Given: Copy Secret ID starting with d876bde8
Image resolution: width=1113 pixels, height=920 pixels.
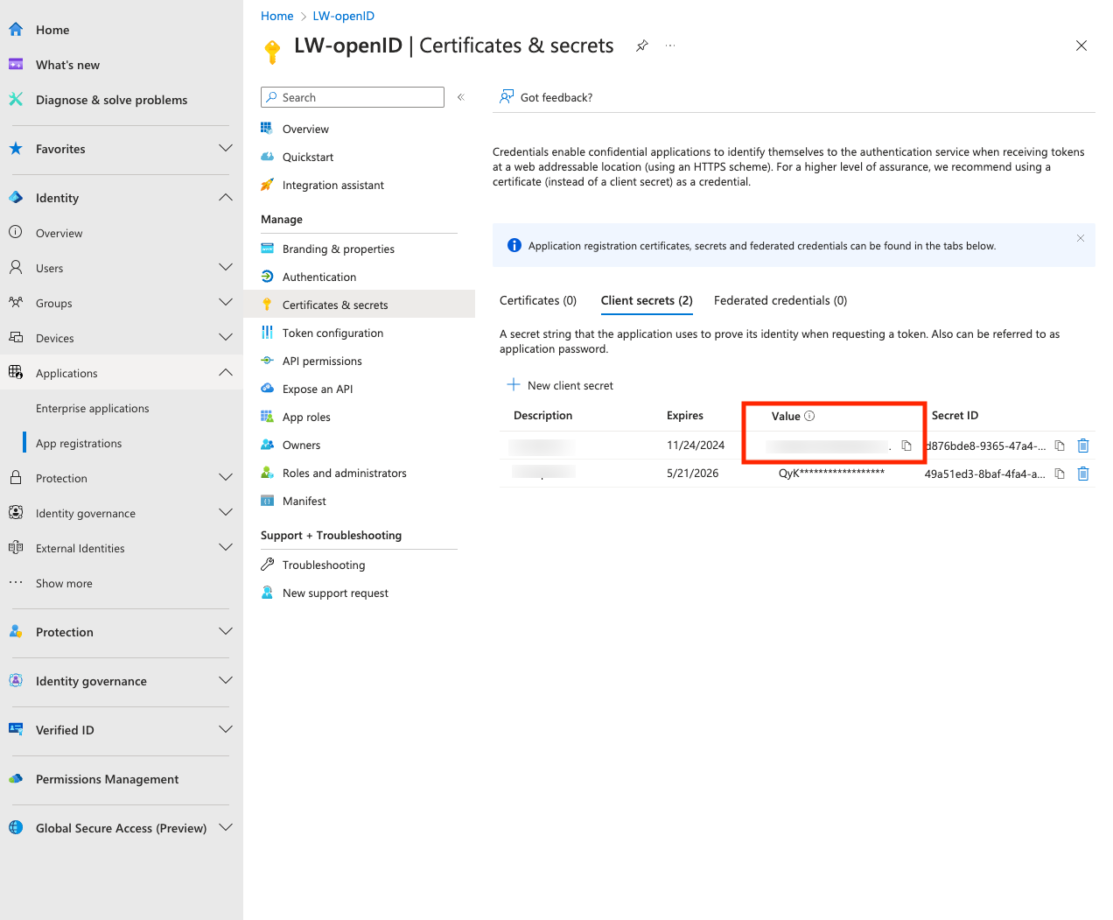Looking at the screenshot, I should (x=1060, y=446).
